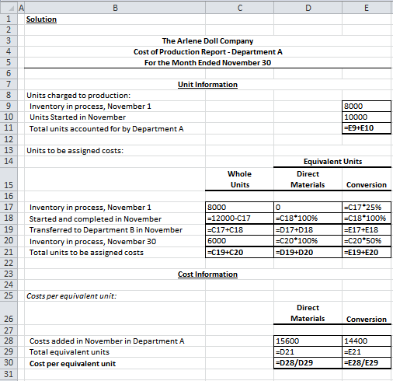Select cell containing 14400
393x381 pixels.
tap(367, 341)
